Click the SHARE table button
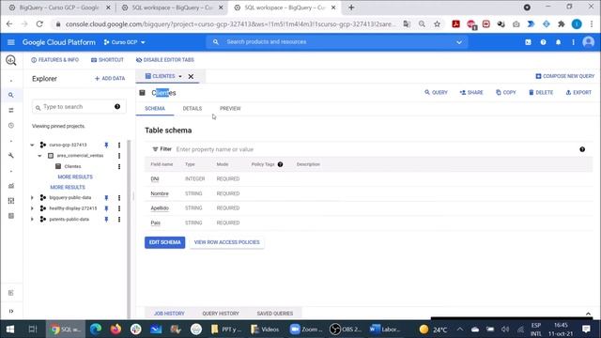601x338 pixels. pos(471,92)
